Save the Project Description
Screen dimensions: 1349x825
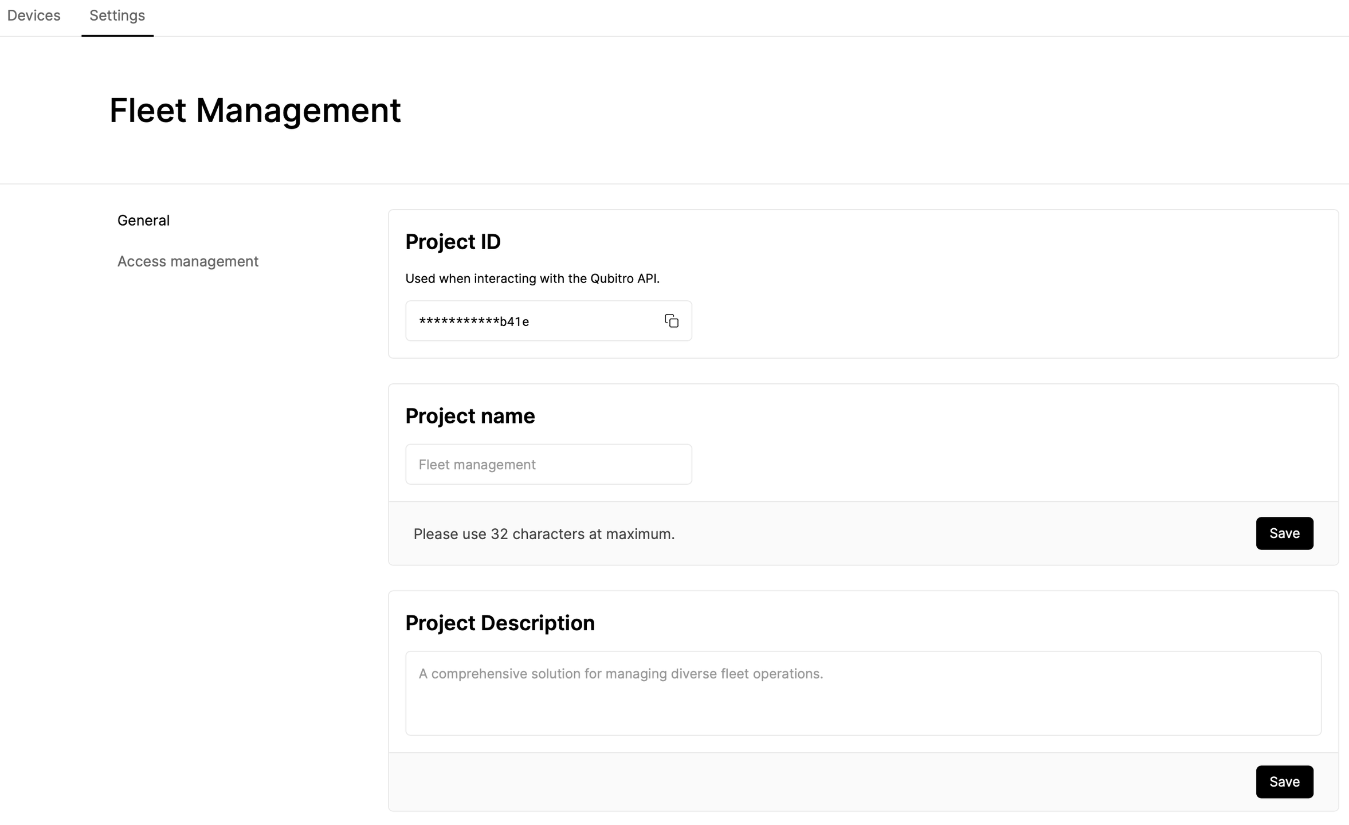pos(1284,781)
